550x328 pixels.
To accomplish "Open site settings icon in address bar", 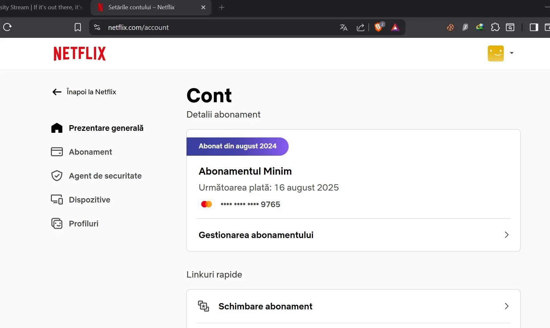I will (x=97, y=27).
